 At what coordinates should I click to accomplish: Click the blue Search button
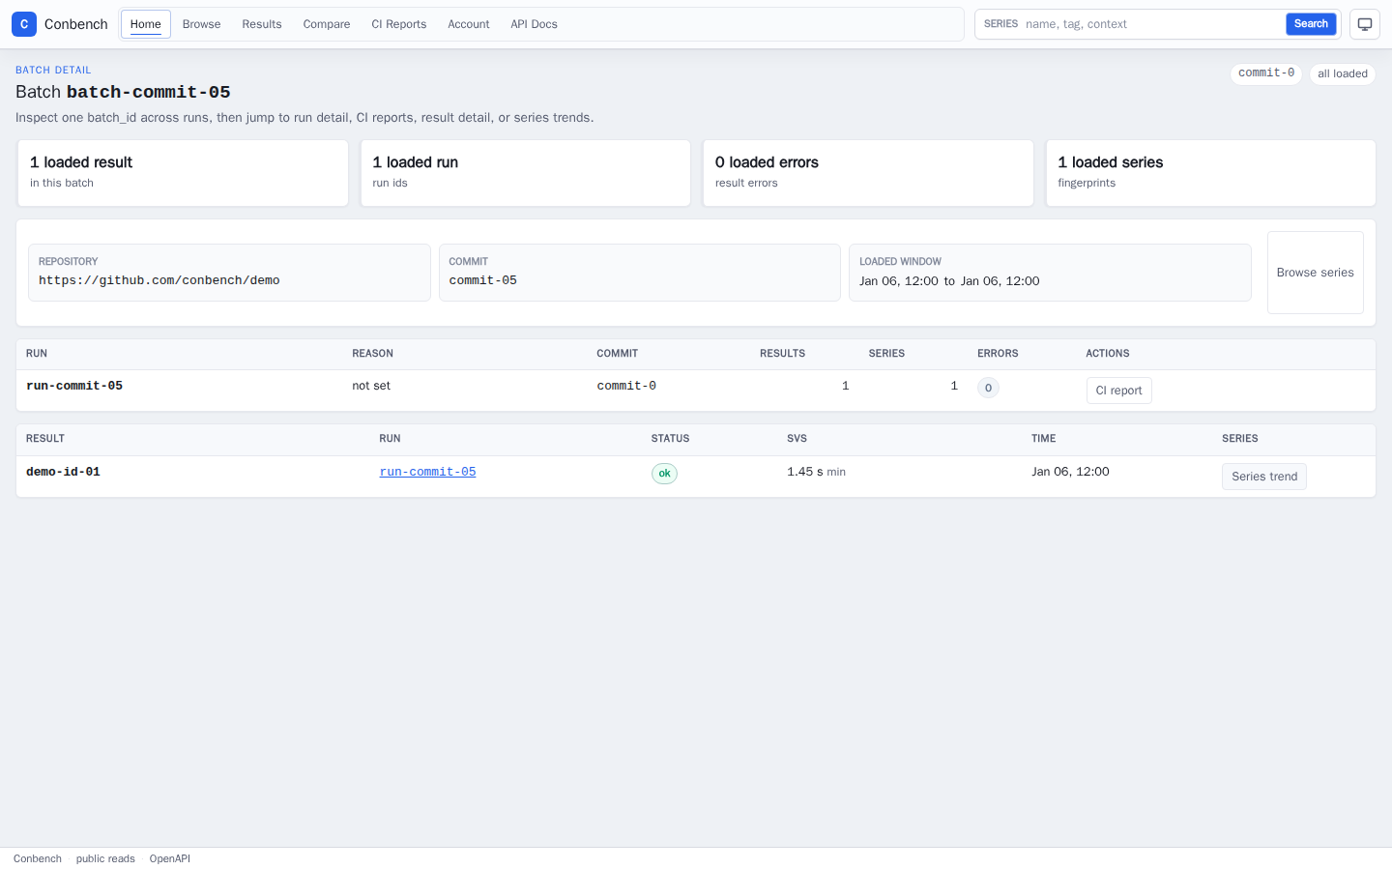pos(1311,24)
